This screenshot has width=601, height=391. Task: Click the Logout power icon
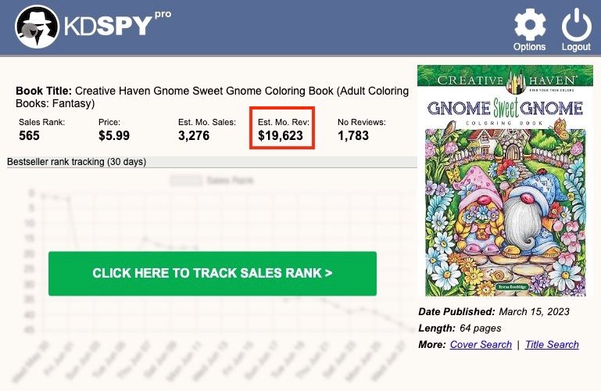[x=576, y=24]
